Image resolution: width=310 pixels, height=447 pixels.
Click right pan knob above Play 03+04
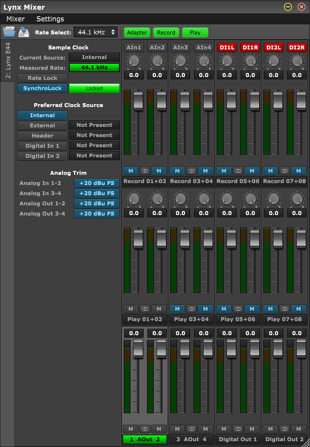click(x=204, y=199)
